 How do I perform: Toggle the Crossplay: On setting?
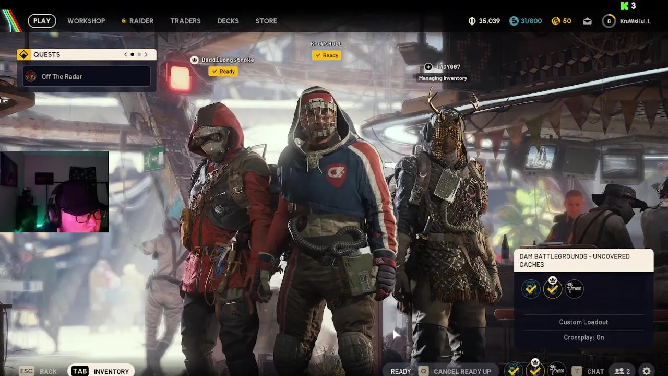(x=583, y=337)
